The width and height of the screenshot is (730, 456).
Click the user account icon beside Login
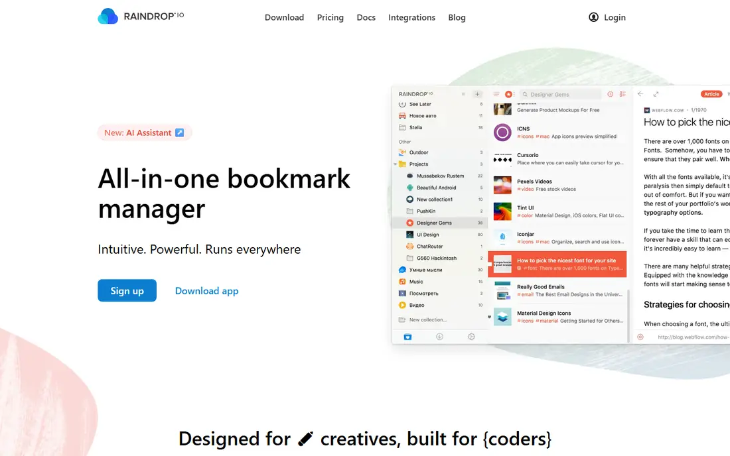(x=593, y=17)
